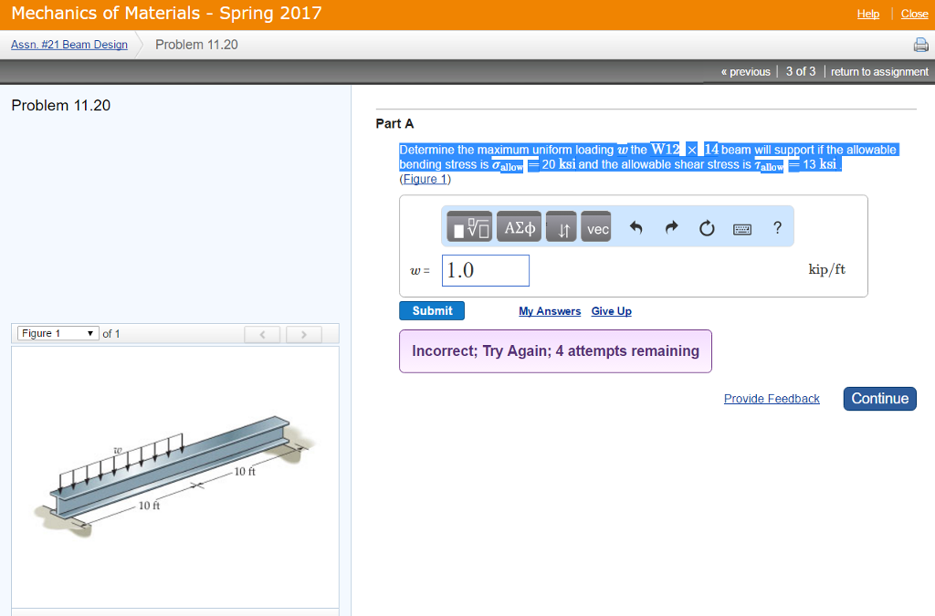Open the math templates palette icon
Viewport: 935px width, 616px height.
(x=467, y=226)
